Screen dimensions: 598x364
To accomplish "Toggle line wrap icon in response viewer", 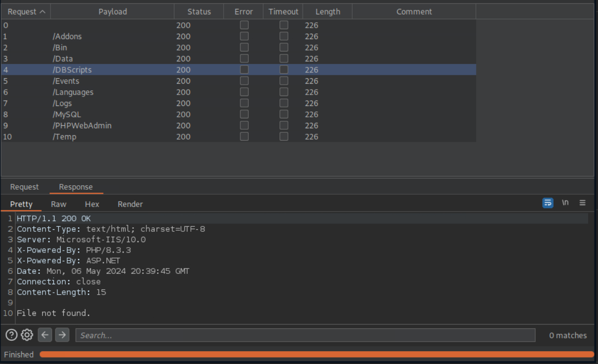I will 548,203.
